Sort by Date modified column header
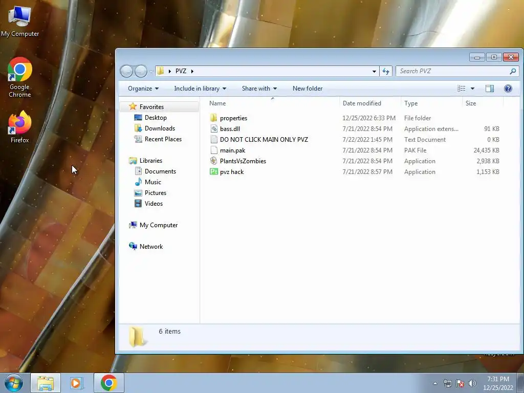The image size is (524, 393). pyautogui.click(x=370, y=103)
